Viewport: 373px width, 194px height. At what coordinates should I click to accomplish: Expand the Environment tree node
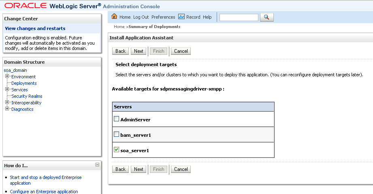tap(7, 77)
